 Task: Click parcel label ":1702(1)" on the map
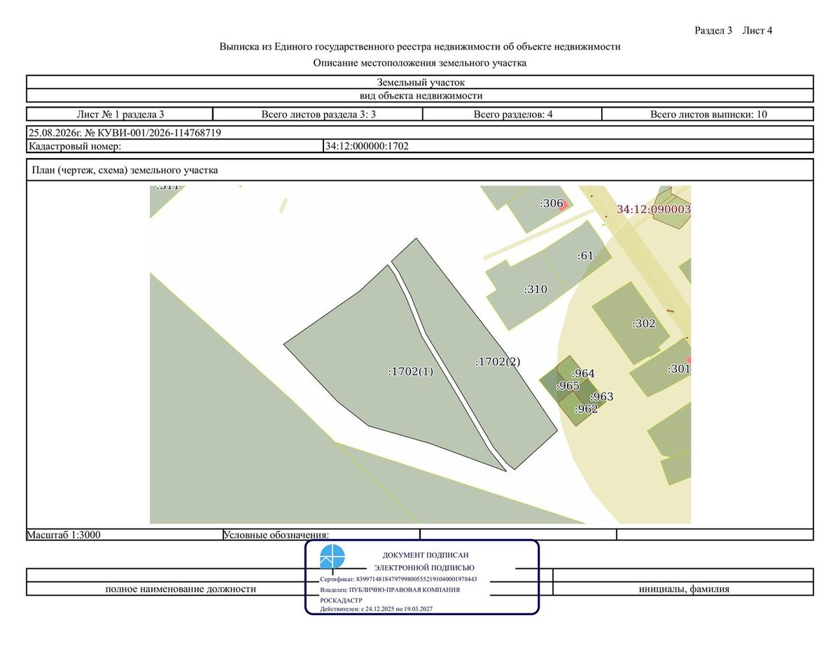[x=411, y=372]
